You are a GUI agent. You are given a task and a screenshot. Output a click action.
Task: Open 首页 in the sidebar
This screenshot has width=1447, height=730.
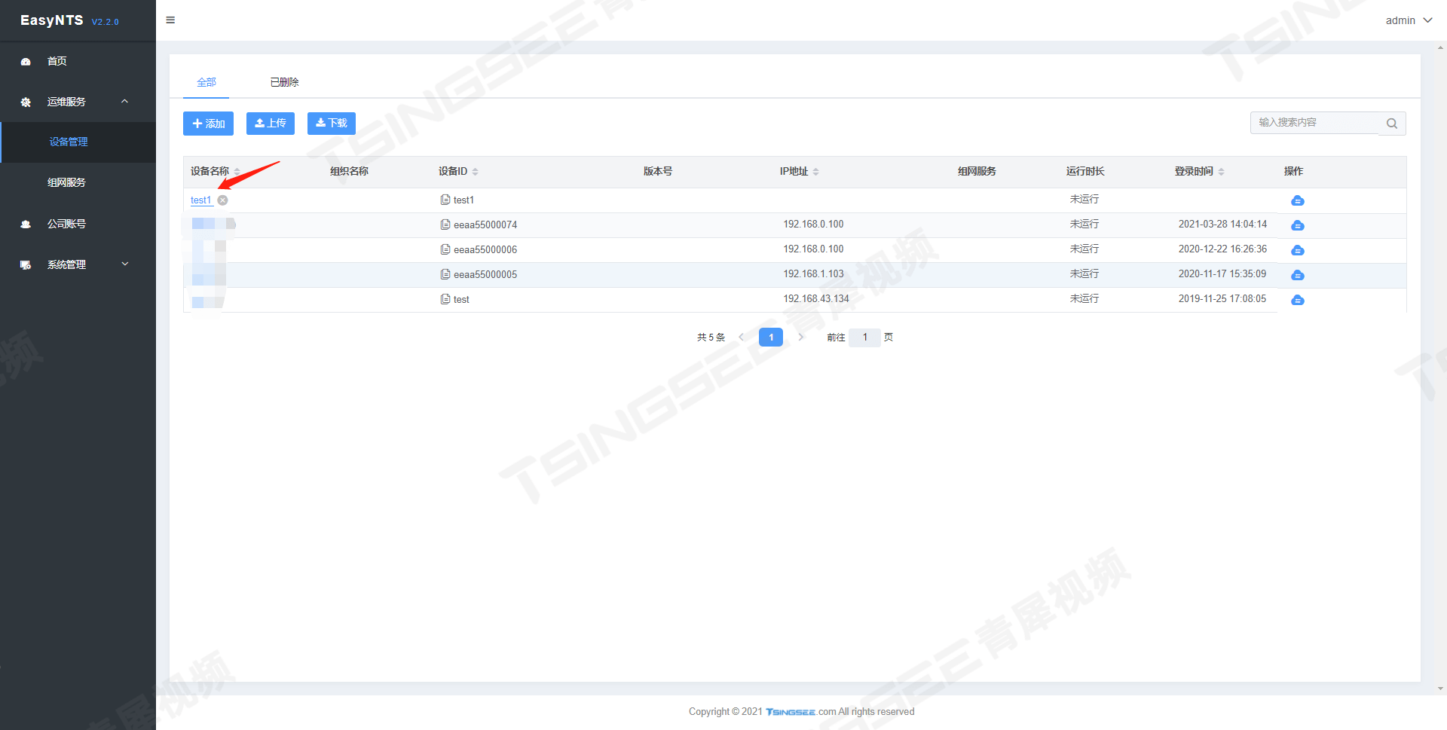(57, 62)
